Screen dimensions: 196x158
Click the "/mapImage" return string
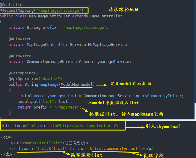67,107
